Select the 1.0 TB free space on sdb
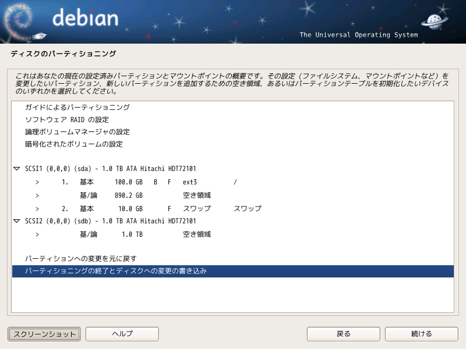The width and height of the screenshot is (466, 349). click(233, 234)
